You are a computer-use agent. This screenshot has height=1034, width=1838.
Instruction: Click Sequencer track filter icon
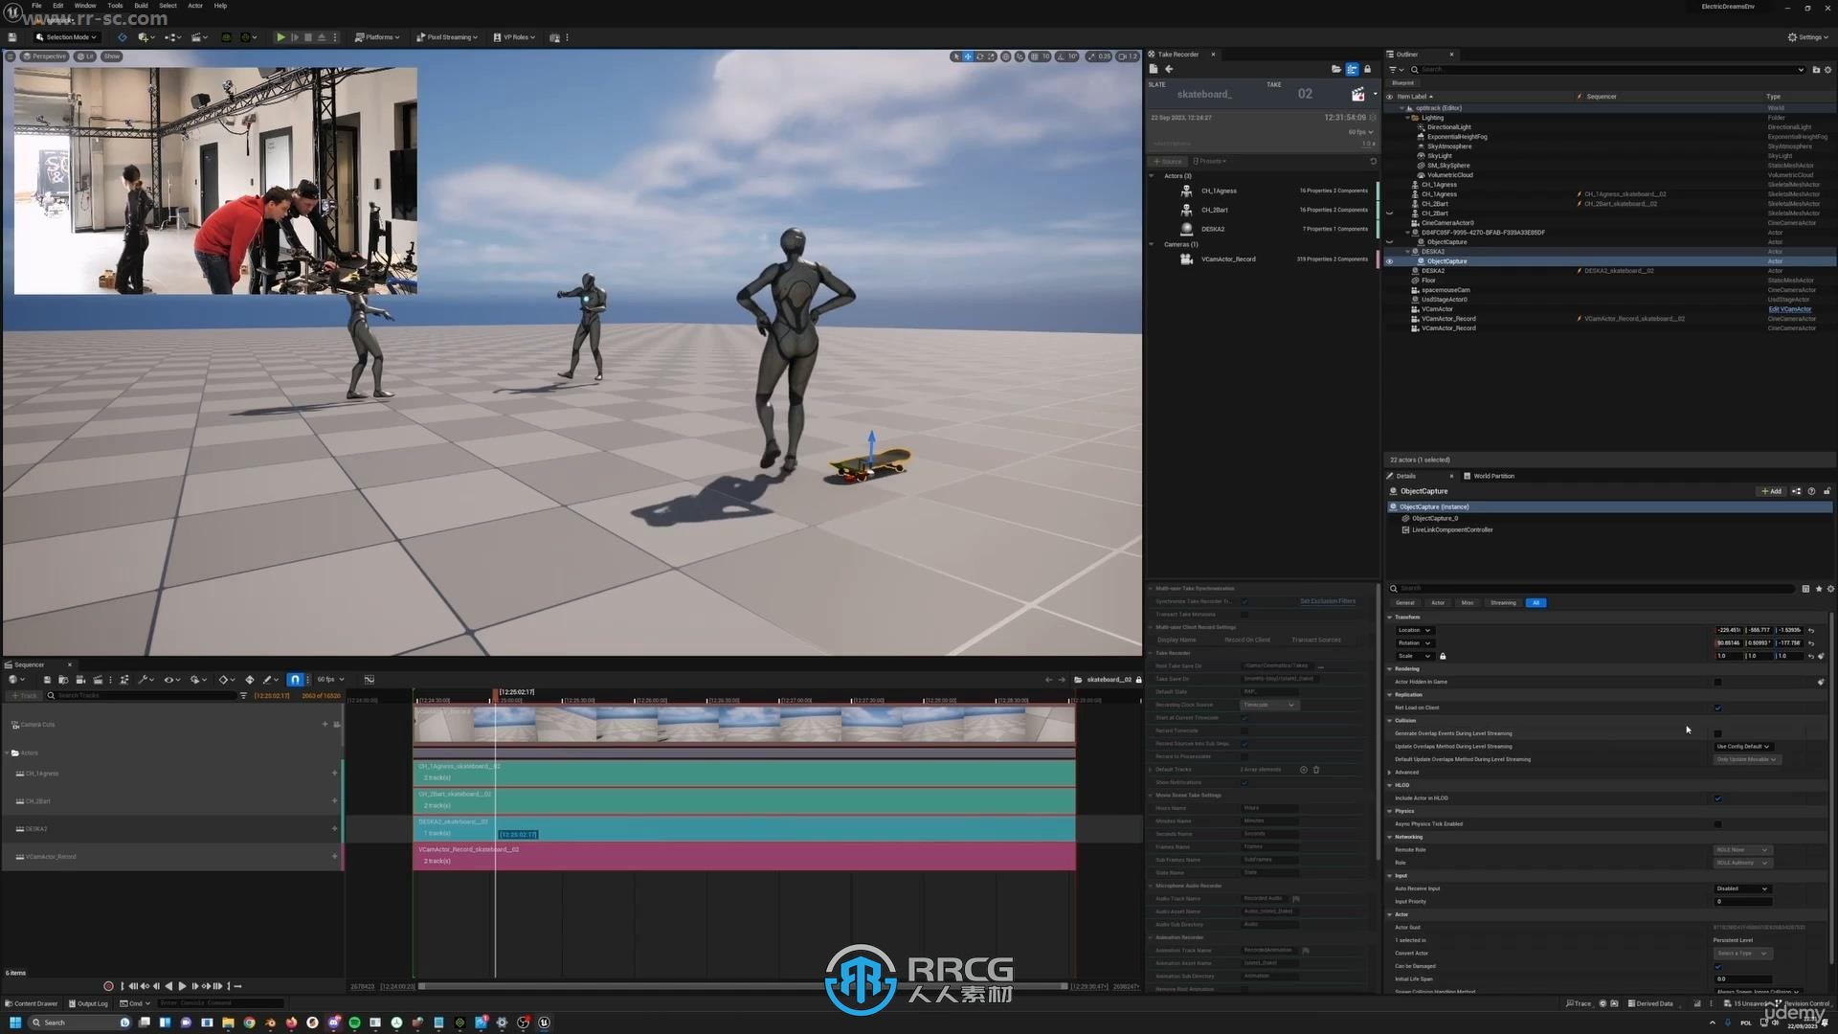[x=243, y=696]
